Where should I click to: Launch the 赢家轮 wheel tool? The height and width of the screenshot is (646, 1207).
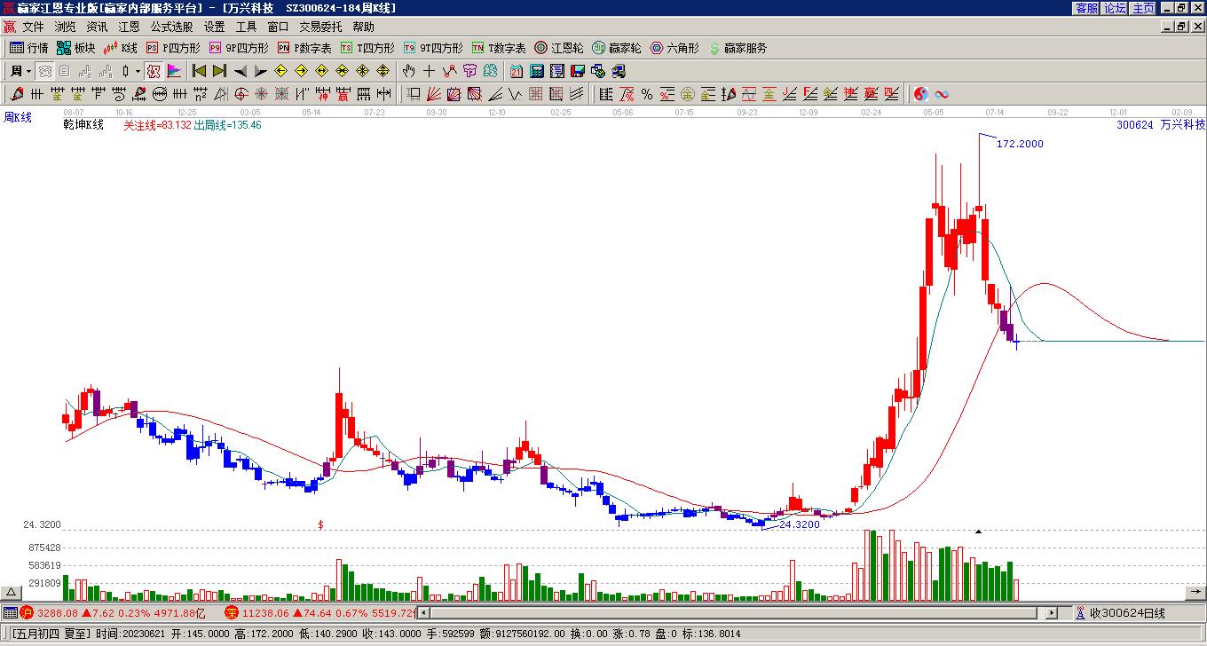pyautogui.click(x=616, y=48)
